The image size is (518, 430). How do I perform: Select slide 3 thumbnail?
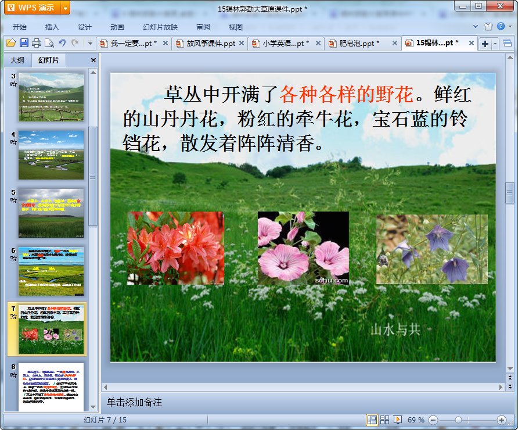[51, 97]
